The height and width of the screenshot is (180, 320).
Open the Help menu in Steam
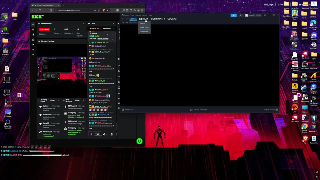(150, 15)
